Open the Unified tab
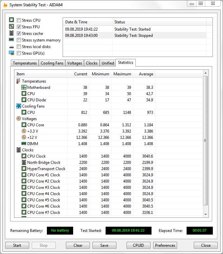Screen dimensions: 223x254 pos(108,63)
